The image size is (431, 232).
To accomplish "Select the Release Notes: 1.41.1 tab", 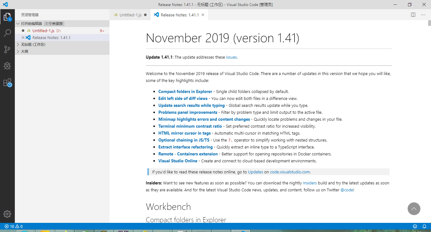I will (179, 15).
